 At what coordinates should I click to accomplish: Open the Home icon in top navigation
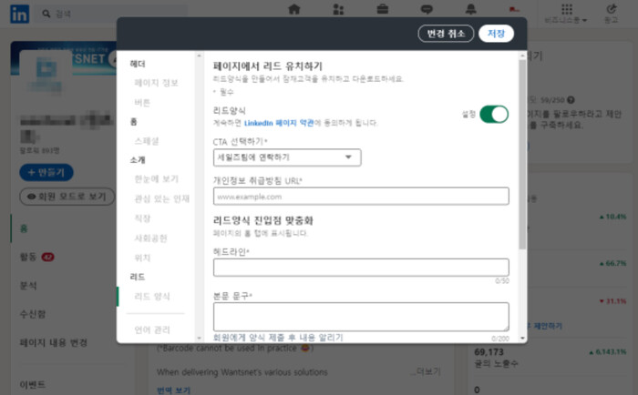click(x=294, y=9)
